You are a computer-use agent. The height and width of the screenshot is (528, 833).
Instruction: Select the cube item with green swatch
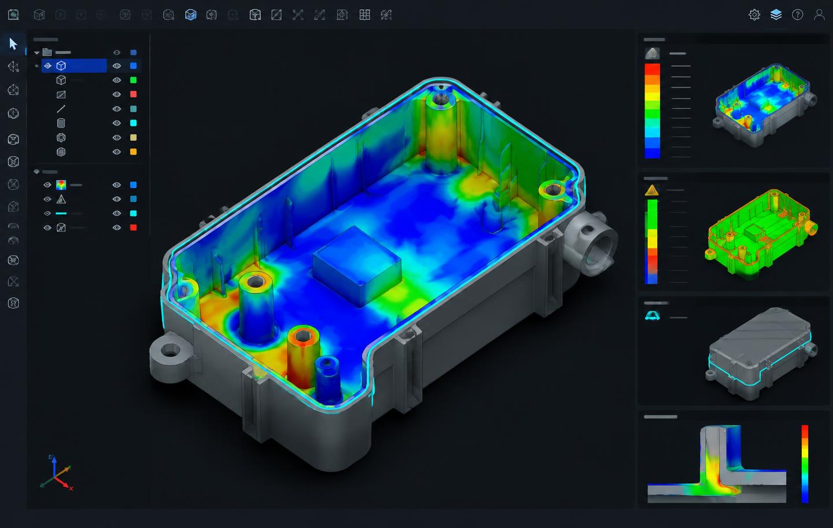[61, 80]
